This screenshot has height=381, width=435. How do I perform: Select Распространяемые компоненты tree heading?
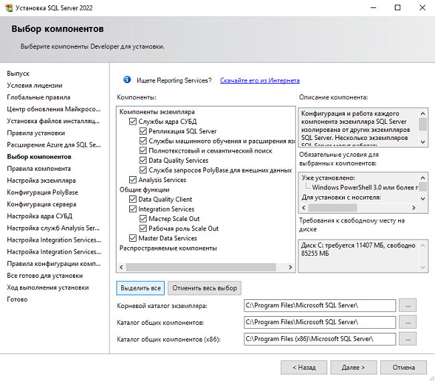coord(168,248)
